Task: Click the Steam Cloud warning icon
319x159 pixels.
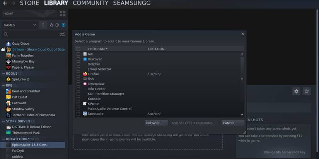Action: click(x=3, y=49)
